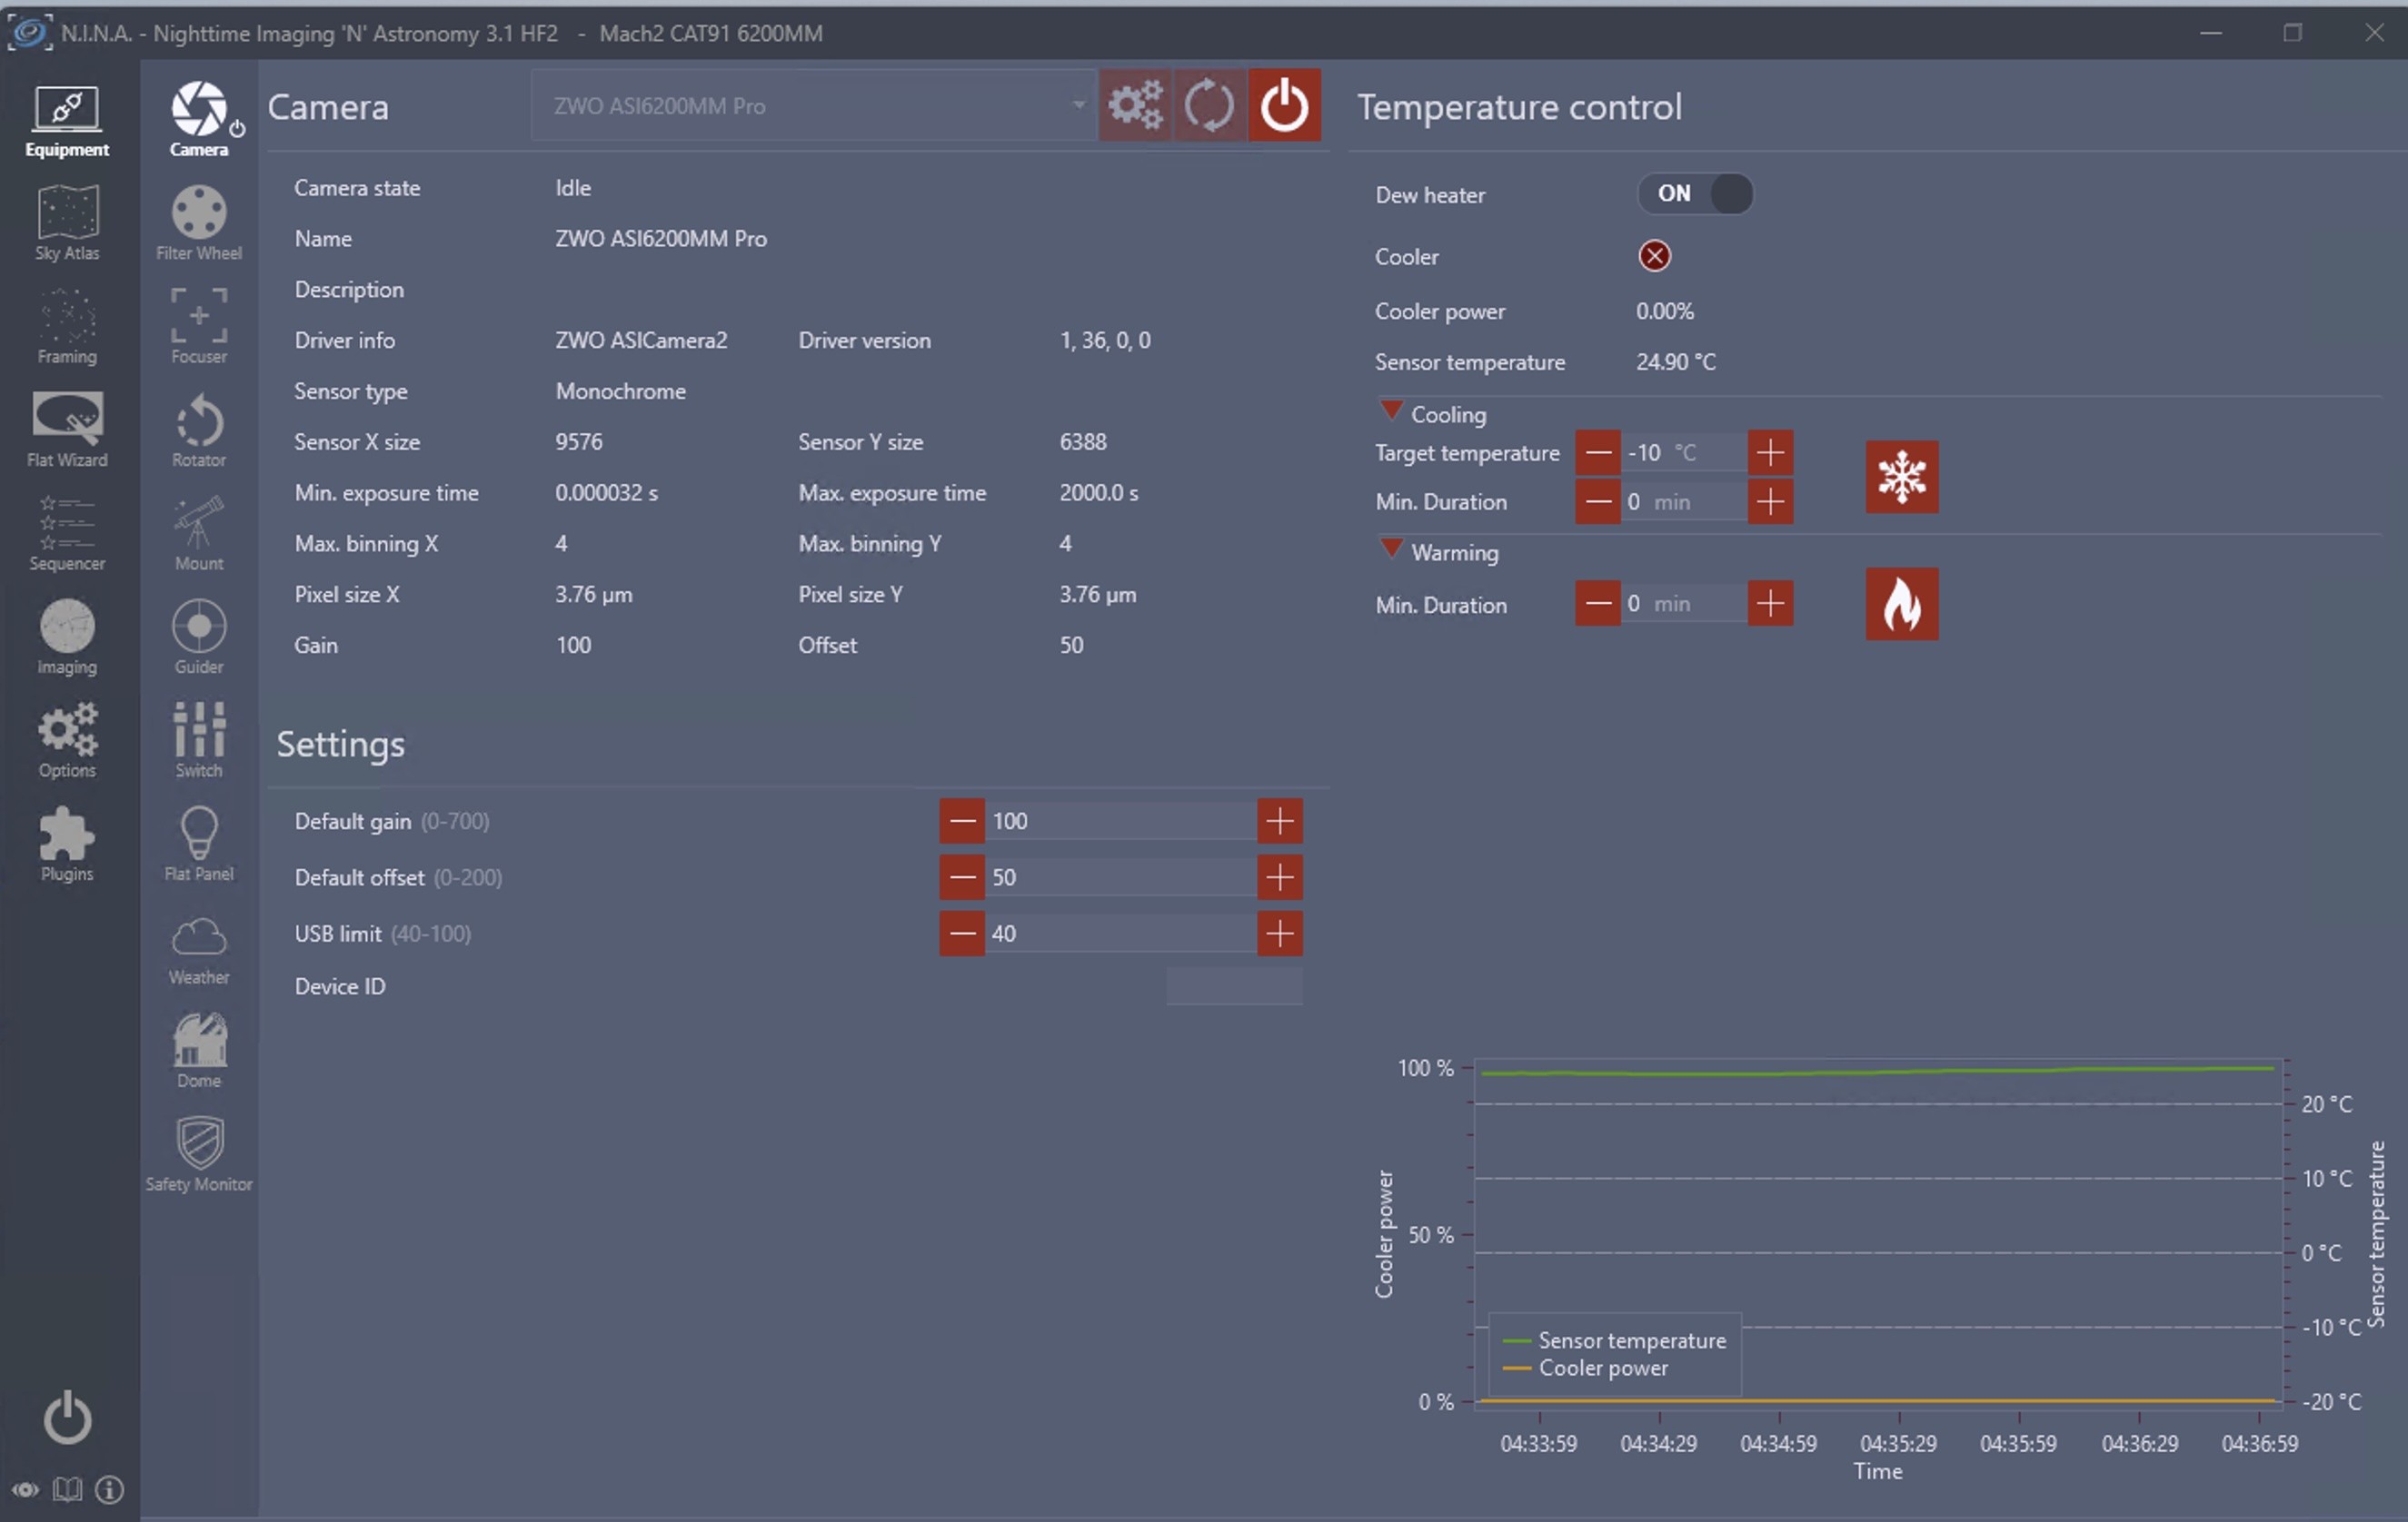Select the Mount telescope icon

click(199, 534)
